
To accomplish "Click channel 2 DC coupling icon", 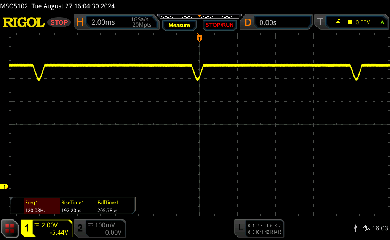I will point(90,225).
